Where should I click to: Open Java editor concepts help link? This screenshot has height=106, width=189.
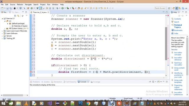click(178, 54)
